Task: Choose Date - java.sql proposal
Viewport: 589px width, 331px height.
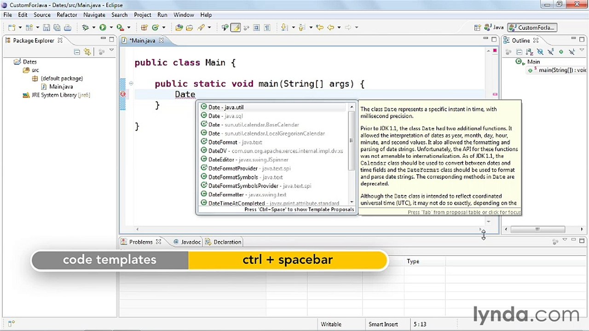Action: (x=272, y=116)
